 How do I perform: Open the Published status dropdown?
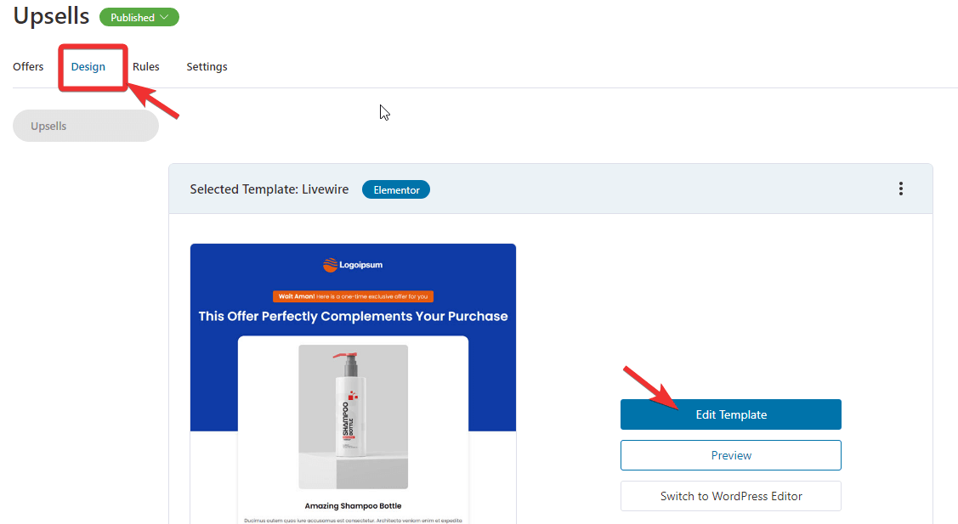coord(139,17)
